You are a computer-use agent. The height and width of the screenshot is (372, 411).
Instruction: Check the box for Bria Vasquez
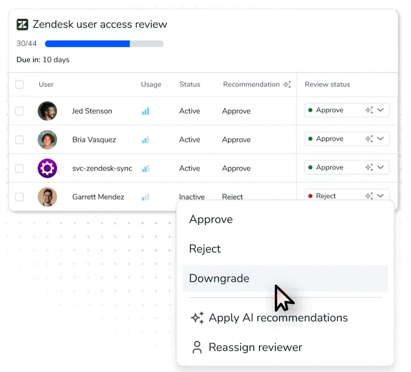(x=19, y=139)
